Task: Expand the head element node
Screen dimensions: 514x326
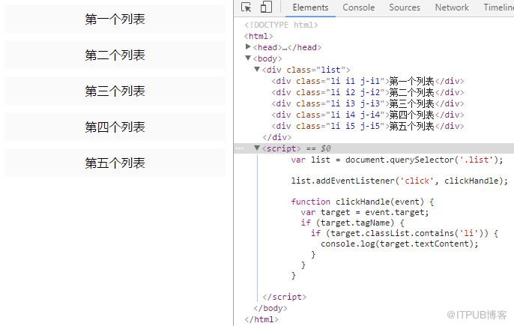Action: pos(248,47)
